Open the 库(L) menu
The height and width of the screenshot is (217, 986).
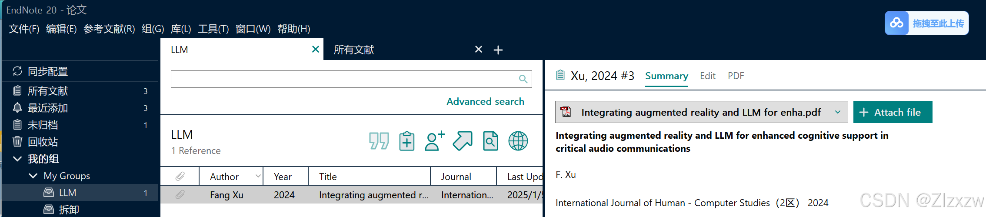coord(181,29)
